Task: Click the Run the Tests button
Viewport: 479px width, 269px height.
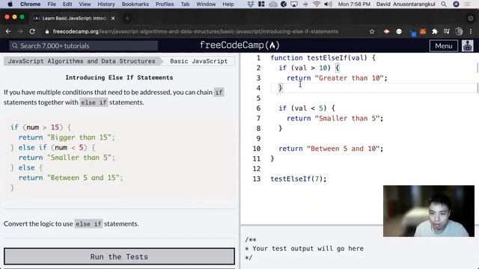Action: (x=119, y=256)
